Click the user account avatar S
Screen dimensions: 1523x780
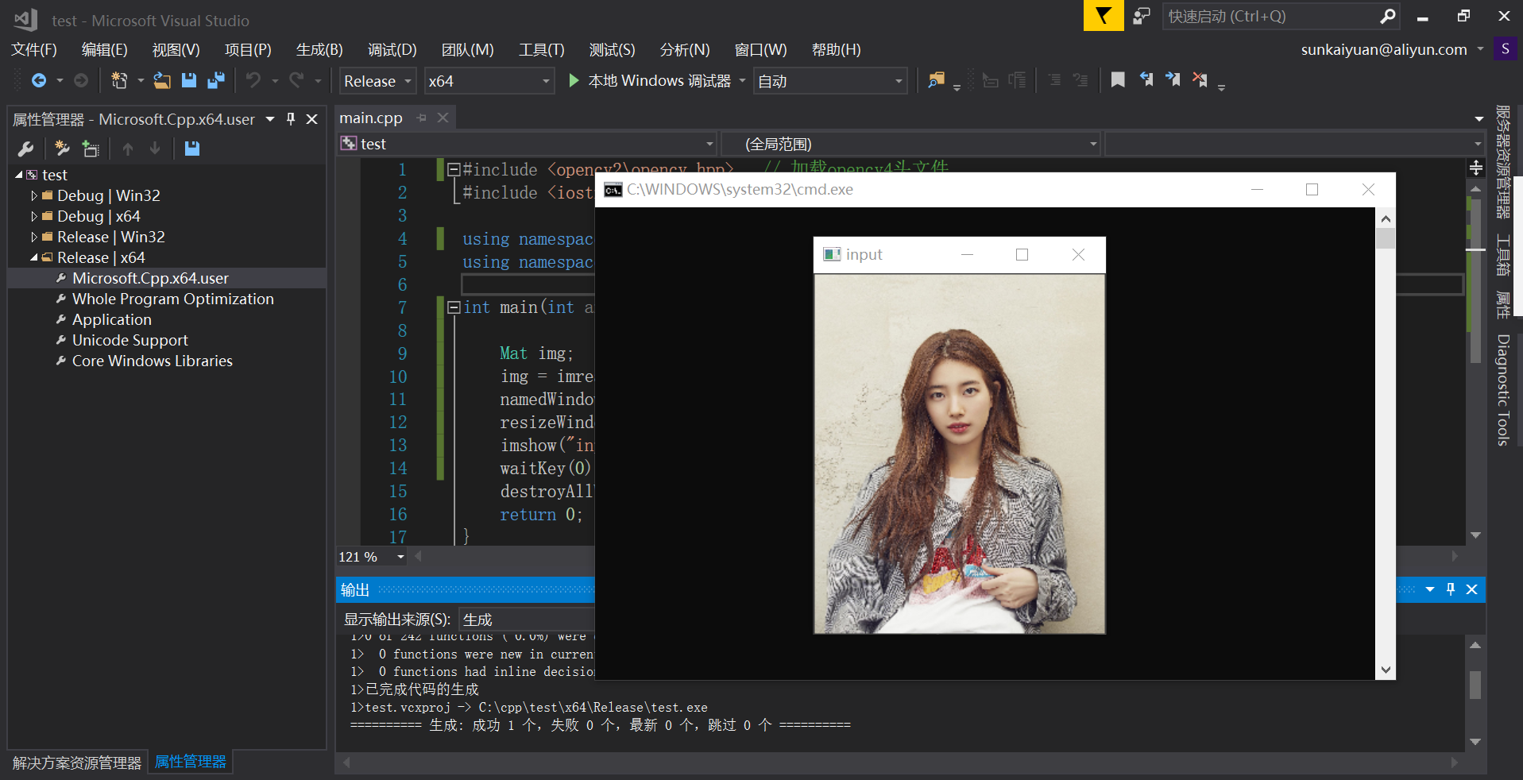1505,49
